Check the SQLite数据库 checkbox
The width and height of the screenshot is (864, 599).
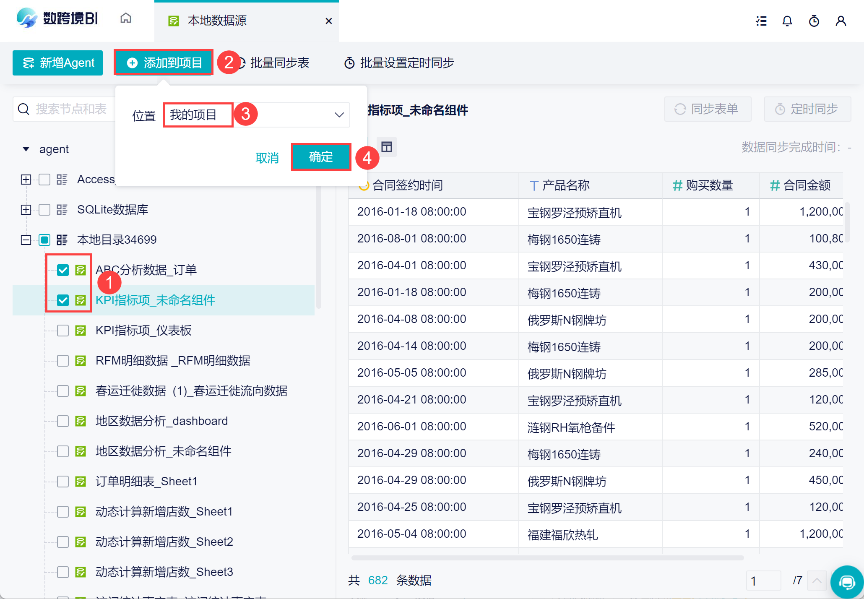click(x=44, y=210)
